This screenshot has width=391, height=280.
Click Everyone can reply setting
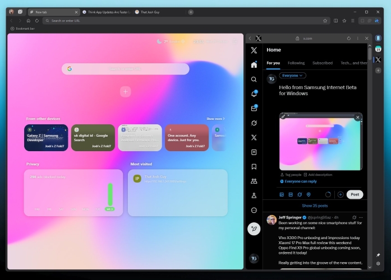pyautogui.click(x=298, y=181)
